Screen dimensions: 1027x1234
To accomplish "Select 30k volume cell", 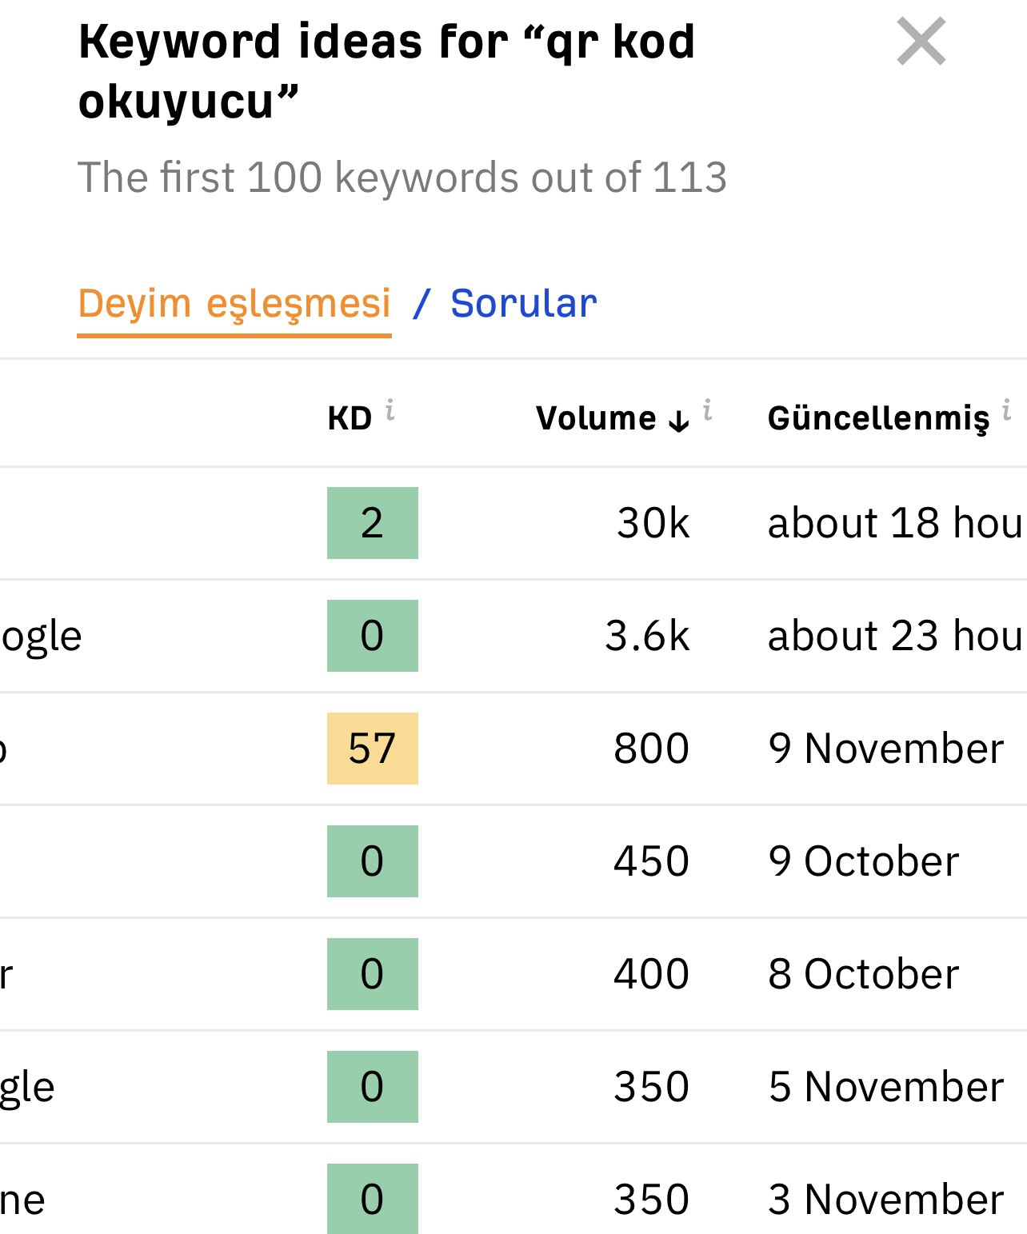I will [x=653, y=523].
